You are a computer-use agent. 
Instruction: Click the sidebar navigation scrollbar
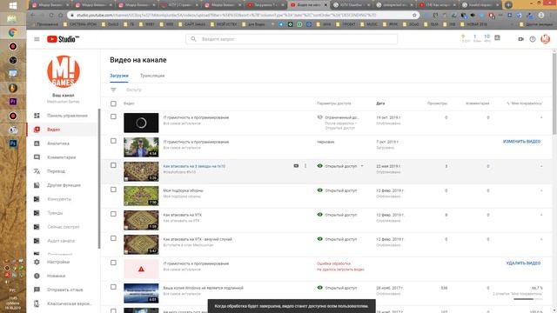click(99, 178)
